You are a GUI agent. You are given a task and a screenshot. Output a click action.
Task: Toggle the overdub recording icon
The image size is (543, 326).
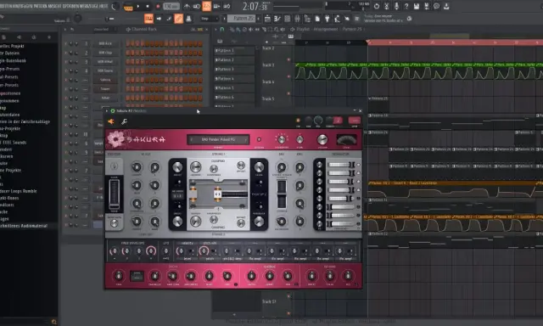(x=217, y=6)
